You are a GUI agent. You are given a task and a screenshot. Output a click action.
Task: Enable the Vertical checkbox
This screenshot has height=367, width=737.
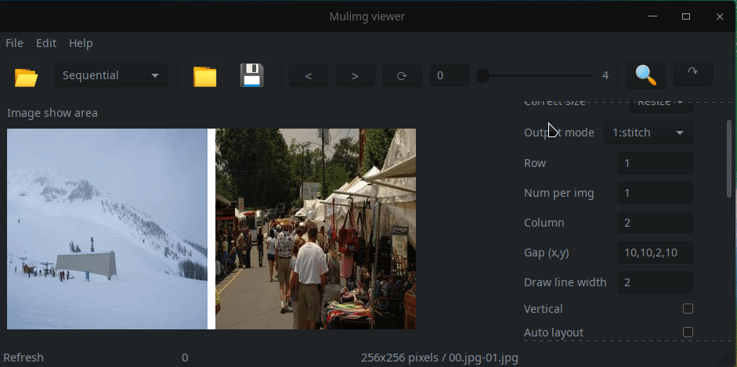(x=688, y=309)
